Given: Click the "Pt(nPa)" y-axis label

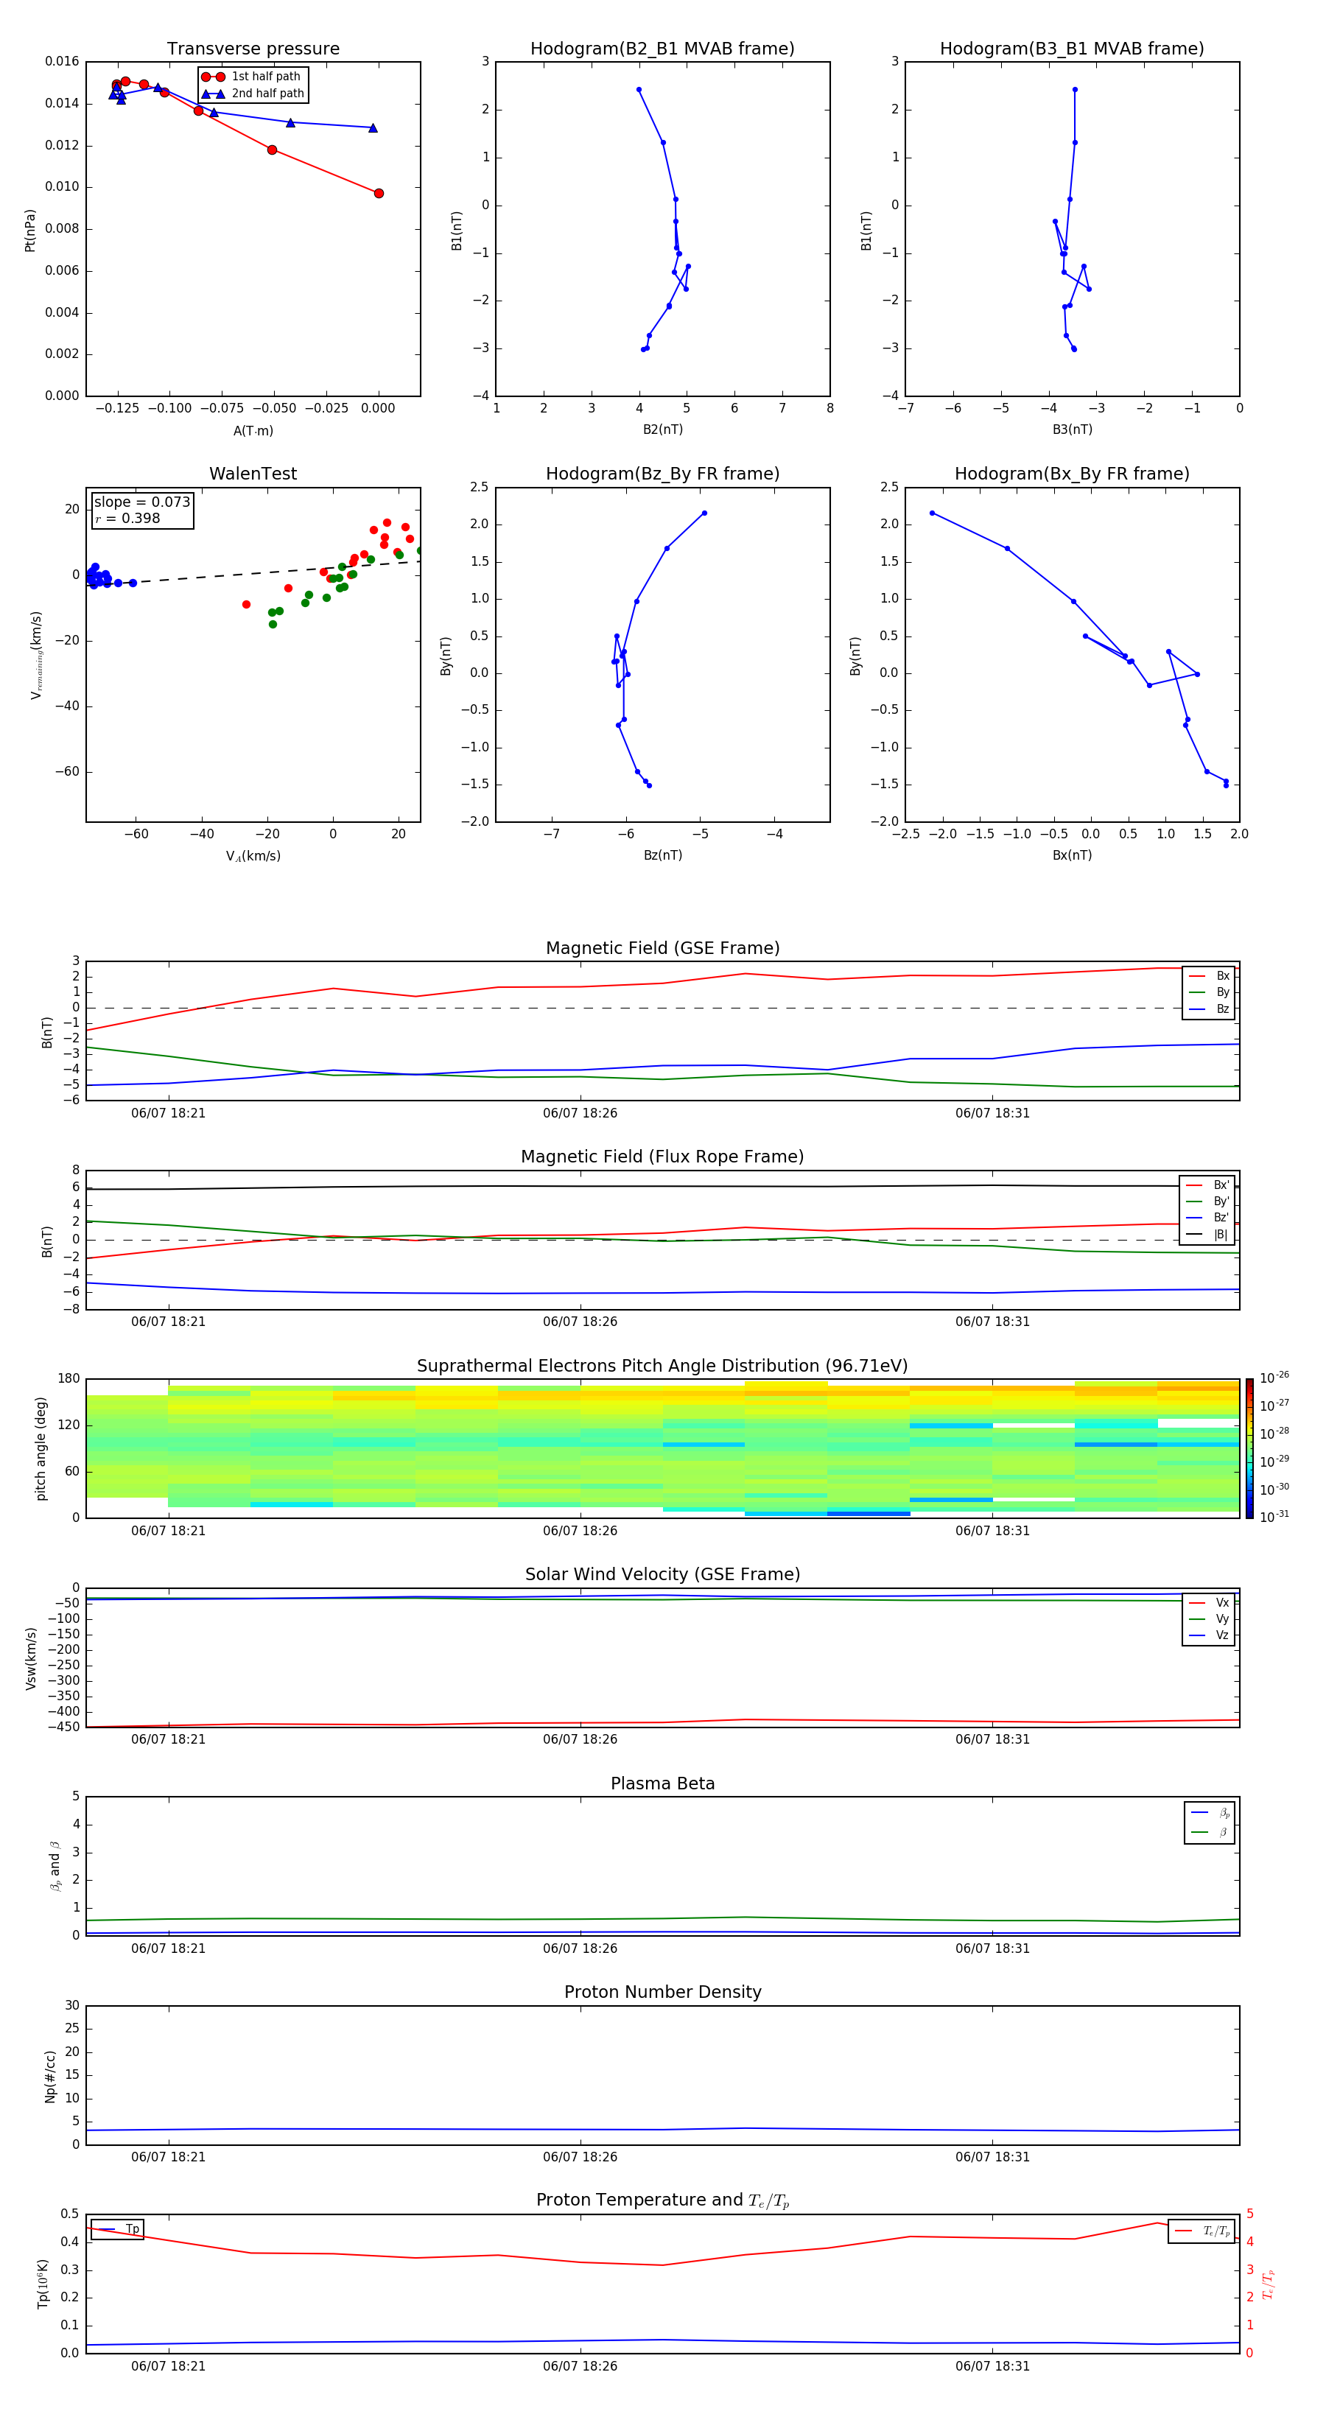Looking at the screenshot, I should coord(30,231).
